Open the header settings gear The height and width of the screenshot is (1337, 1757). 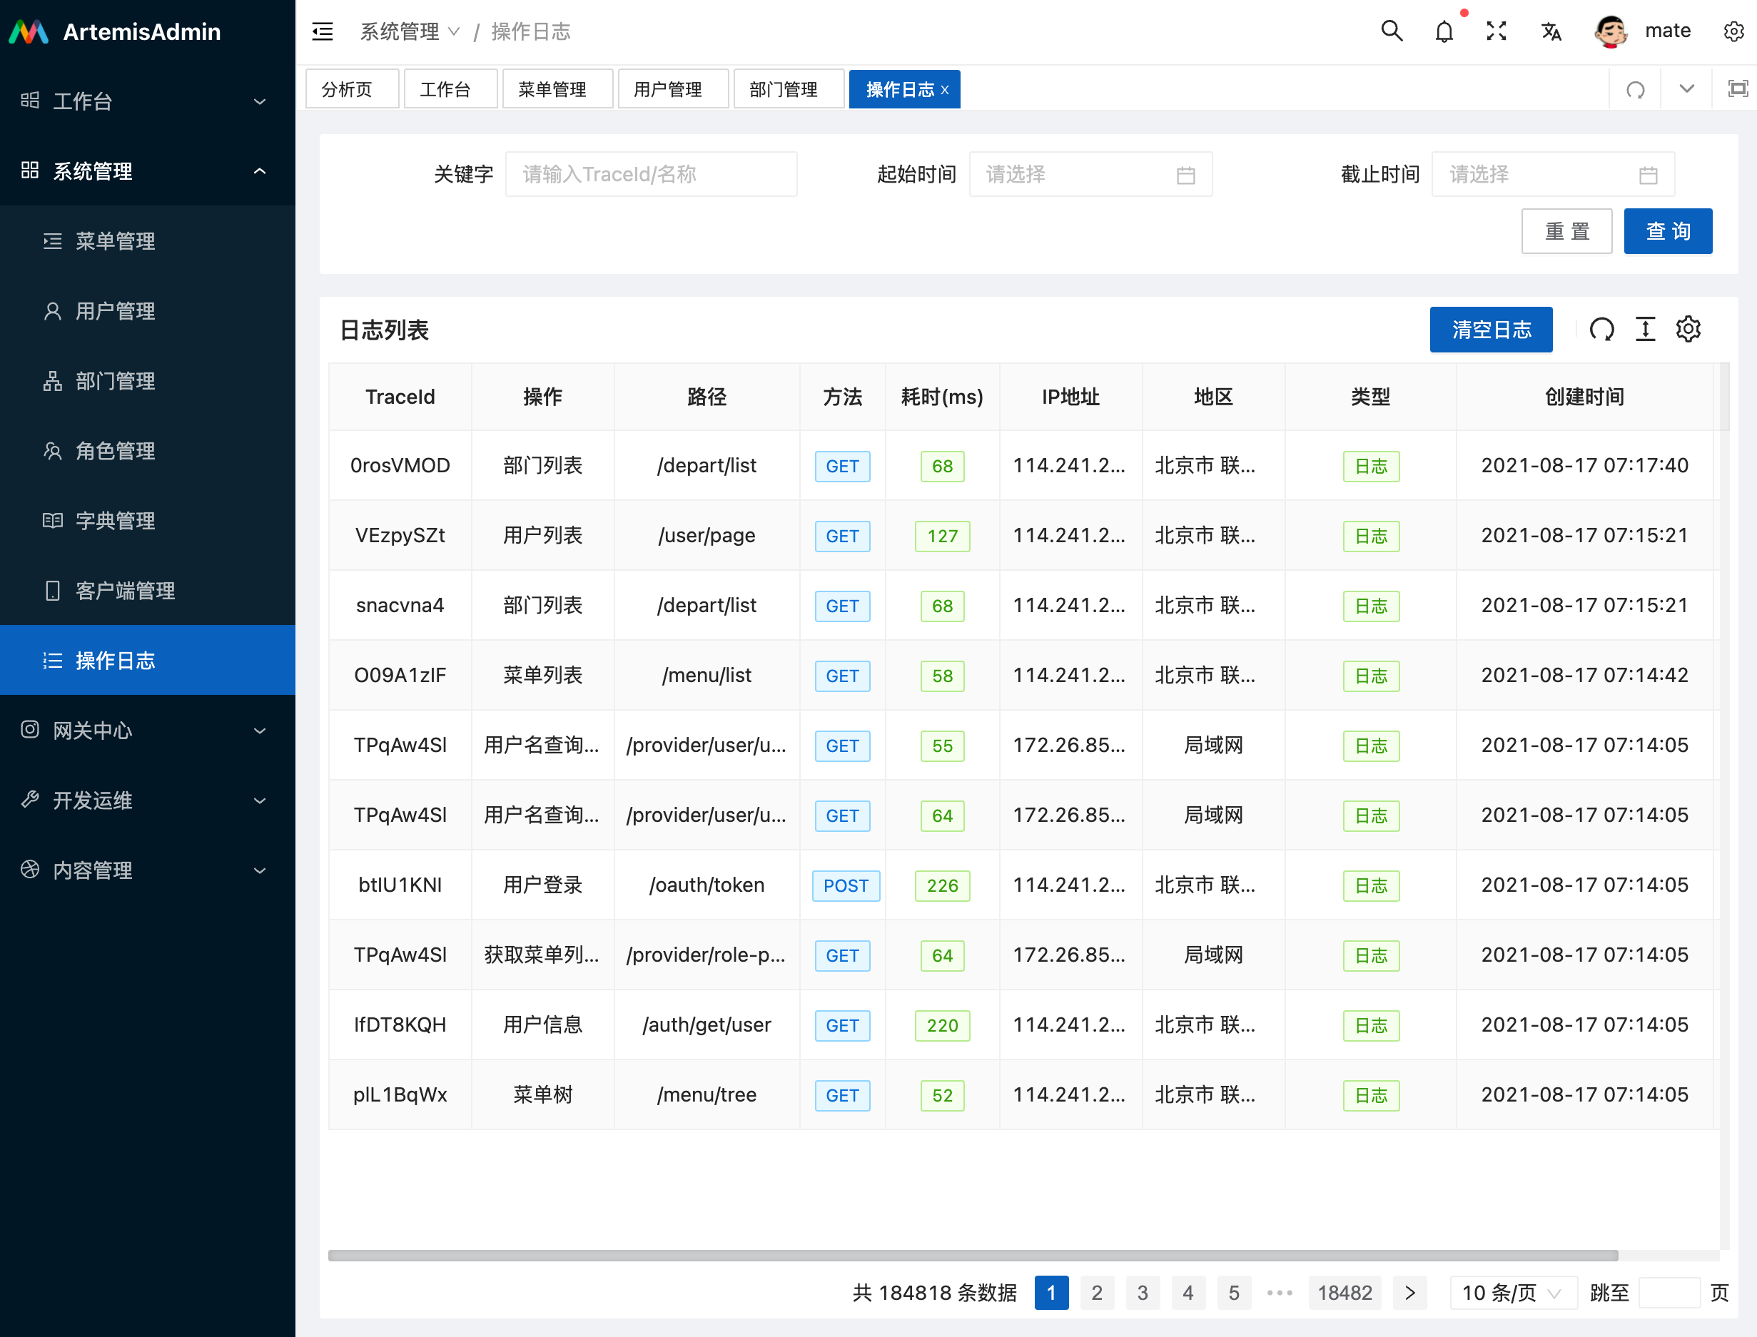click(1733, 32)
